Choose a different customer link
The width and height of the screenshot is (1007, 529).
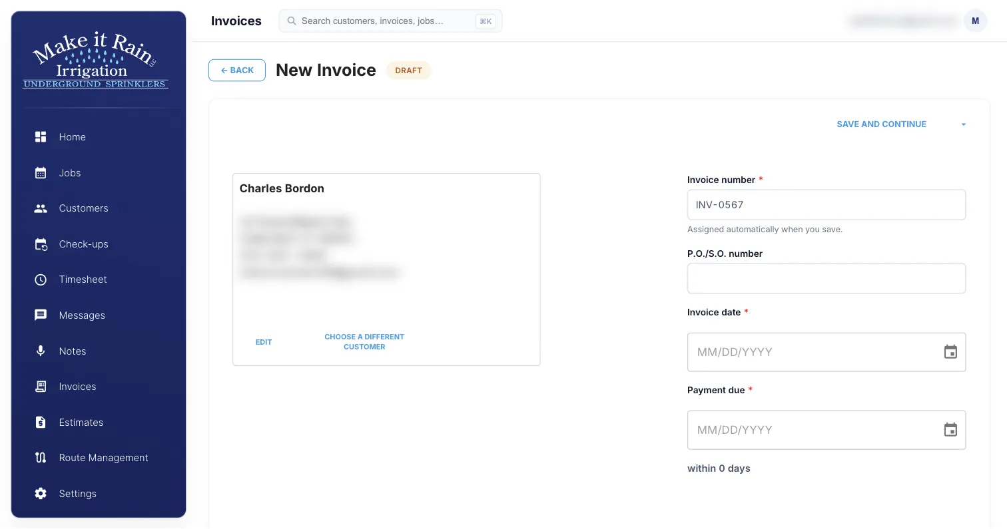tap(364, 342)
